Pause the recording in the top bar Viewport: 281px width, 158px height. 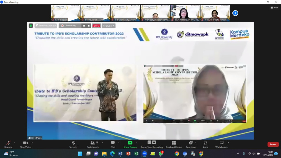pyautogui.click(x=84, y=26)
